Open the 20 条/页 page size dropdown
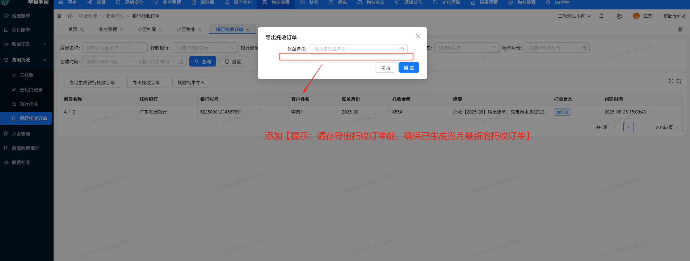Screen dimensions: 690x261 667,127
